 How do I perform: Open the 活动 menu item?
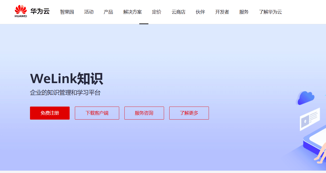[x=89, y=12]
